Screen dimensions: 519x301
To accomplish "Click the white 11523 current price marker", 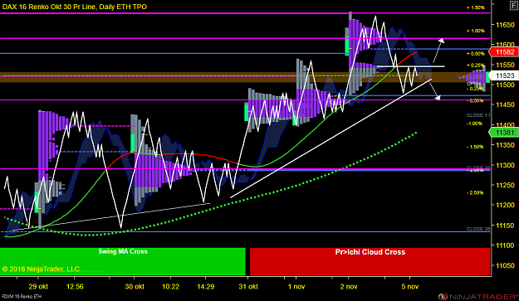I will point(504,75).
